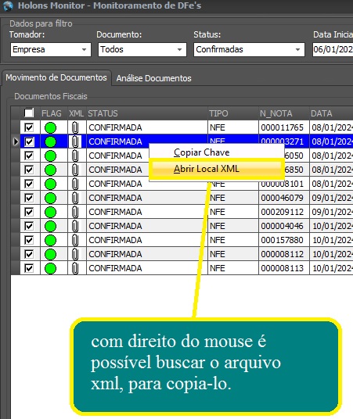353x419 pixels.
Task: Click the green flag circle for note 000157880
Action: click(x=50, y=240)
